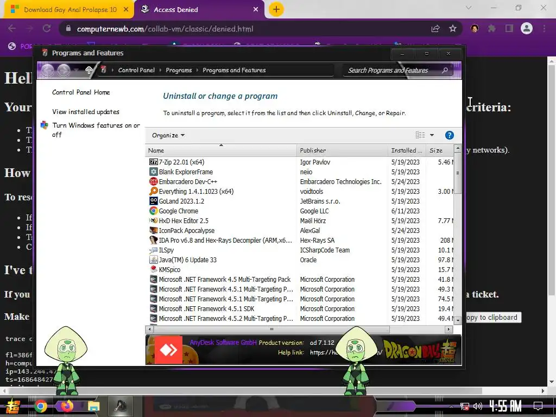The height and width of the screenshot is (417, 556).
Task: Click the Blank ExplorerFrame gear icon
Action: pos(153,172)
